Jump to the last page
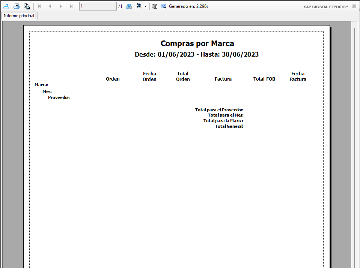This screenshot has width=360, height=268. point(71,6)
